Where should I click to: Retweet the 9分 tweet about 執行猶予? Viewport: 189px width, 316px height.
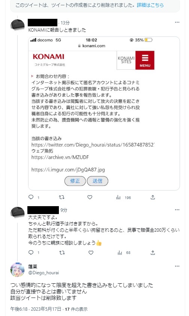(x=62, y=252)
